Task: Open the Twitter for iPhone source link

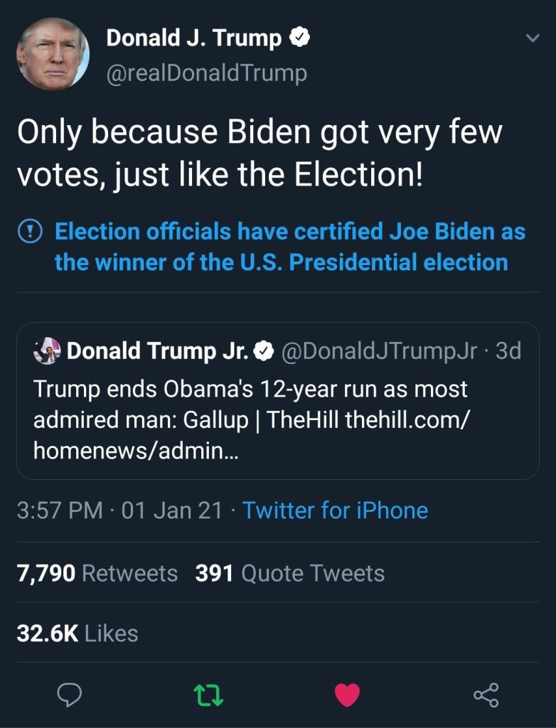Action: 335,510
